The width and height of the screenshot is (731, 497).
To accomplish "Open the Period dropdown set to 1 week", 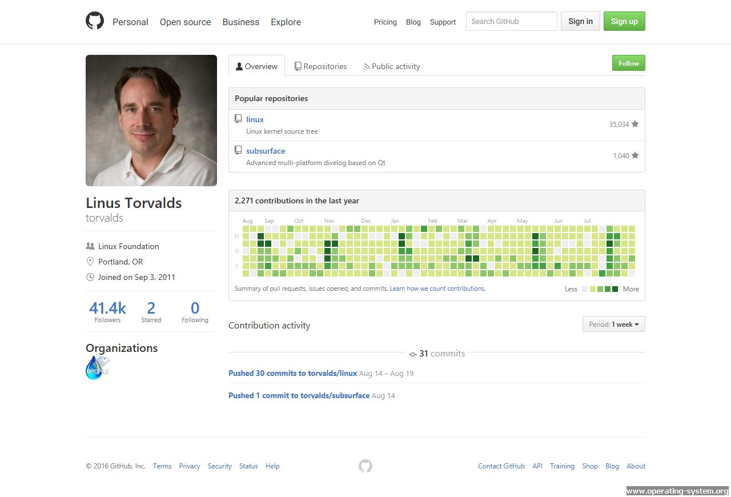I will click(x=613, y=324).
